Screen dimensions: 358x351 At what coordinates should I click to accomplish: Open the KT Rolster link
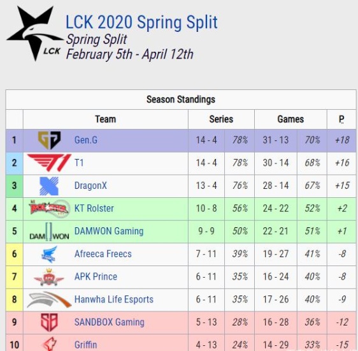pyautogui.click(x=94, y=208)
